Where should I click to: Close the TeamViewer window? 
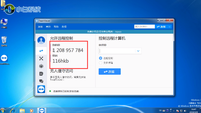click(x=170, y=20)
